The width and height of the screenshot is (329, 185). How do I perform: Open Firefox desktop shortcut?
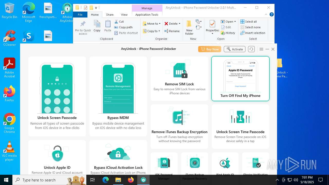coord(10,94)
